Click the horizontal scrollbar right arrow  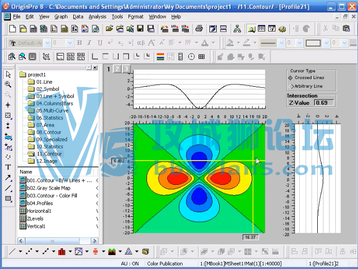tap(94, 241)
